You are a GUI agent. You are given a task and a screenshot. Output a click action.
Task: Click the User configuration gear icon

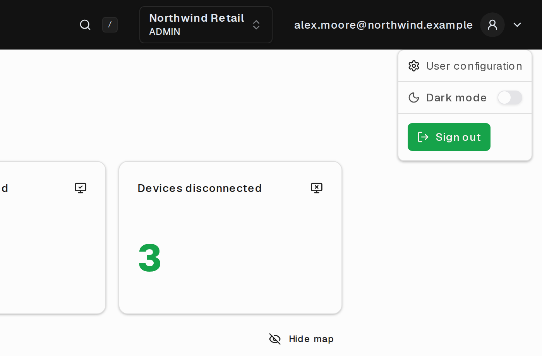point(414,66)
